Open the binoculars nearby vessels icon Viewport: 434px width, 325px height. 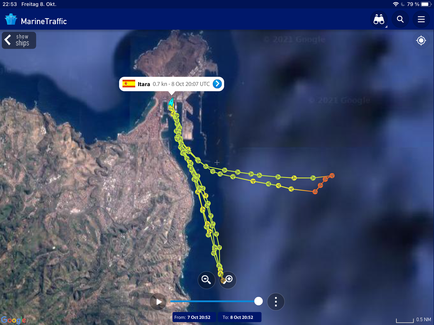coord(379,19)
